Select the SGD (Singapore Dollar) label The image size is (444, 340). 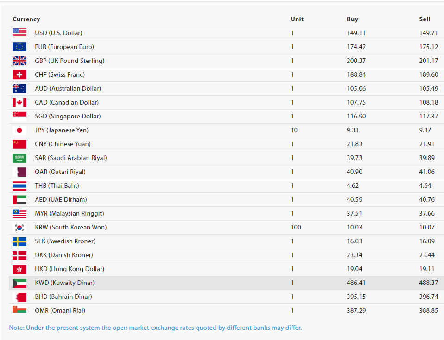pos(68,116)
